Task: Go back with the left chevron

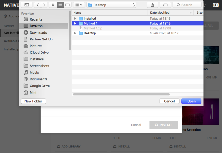Action: 37,5
